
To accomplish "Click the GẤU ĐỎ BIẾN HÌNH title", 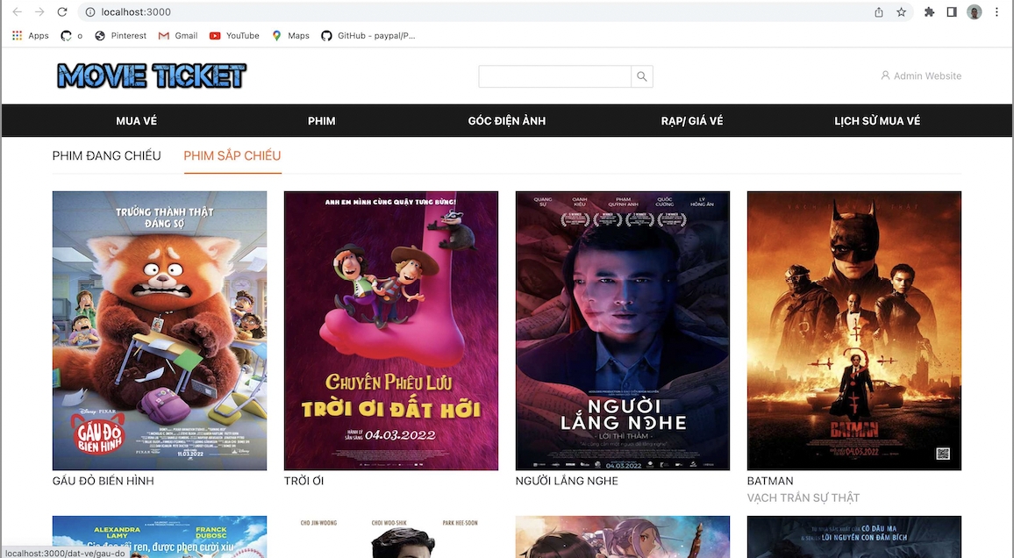I will 104,481.
